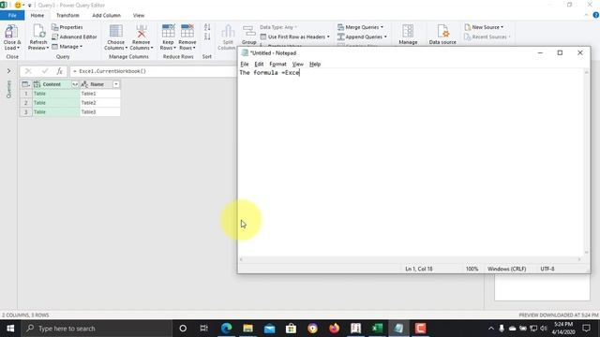Open the File tab in Power Query
This screenshot has width=600, height=337.
(x=12, y=15)
